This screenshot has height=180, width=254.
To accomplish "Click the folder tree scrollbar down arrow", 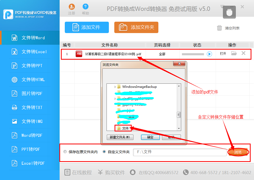I will [179, 129].
